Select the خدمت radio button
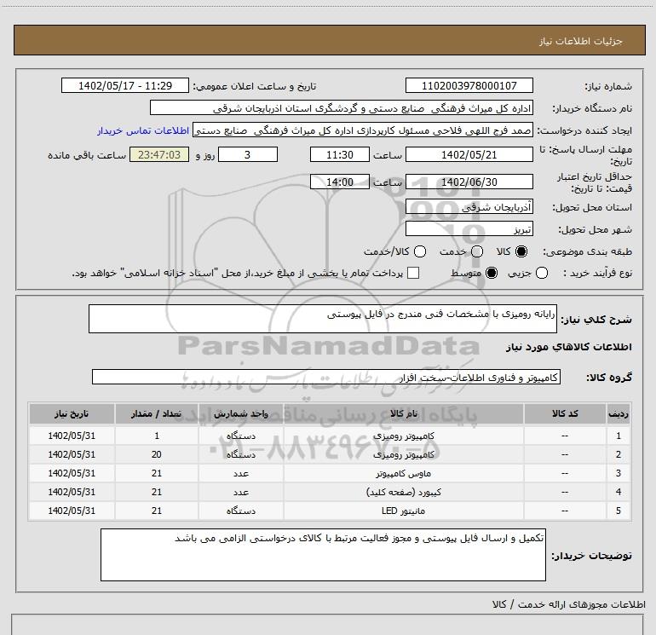The image size is (656, 635). pyautogui.click(x=477, y=251)
